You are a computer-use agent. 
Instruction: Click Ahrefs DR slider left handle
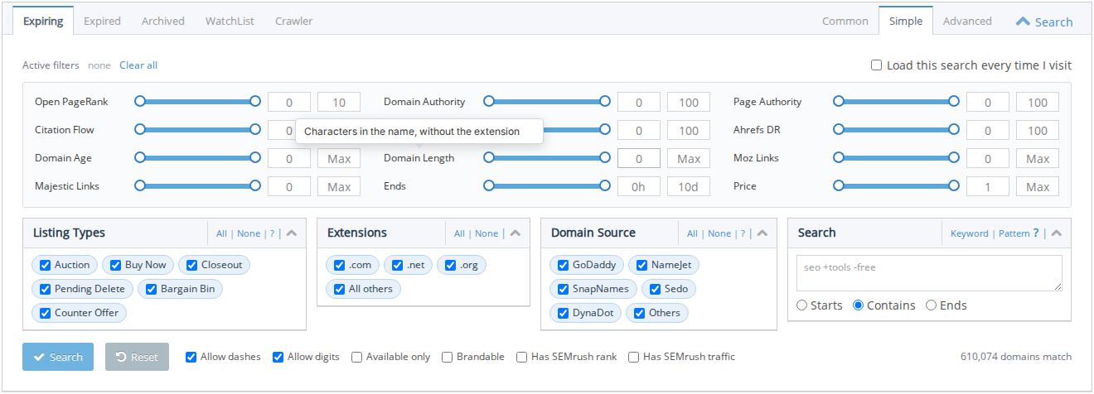(x=839, y=129)
